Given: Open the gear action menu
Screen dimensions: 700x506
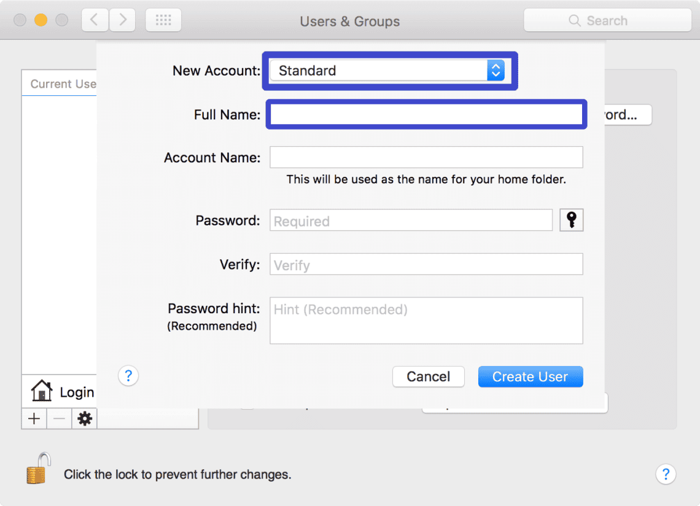Looking at the screenshot, I should tap(84, 418).
